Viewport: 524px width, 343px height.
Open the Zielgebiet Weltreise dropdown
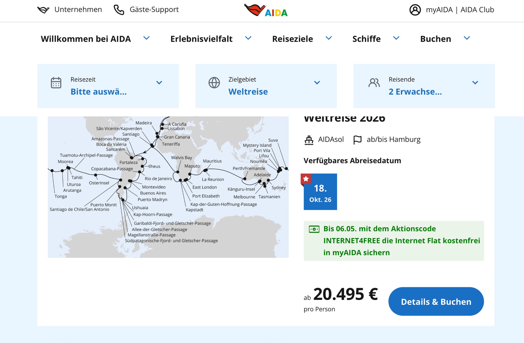(266, 86)
